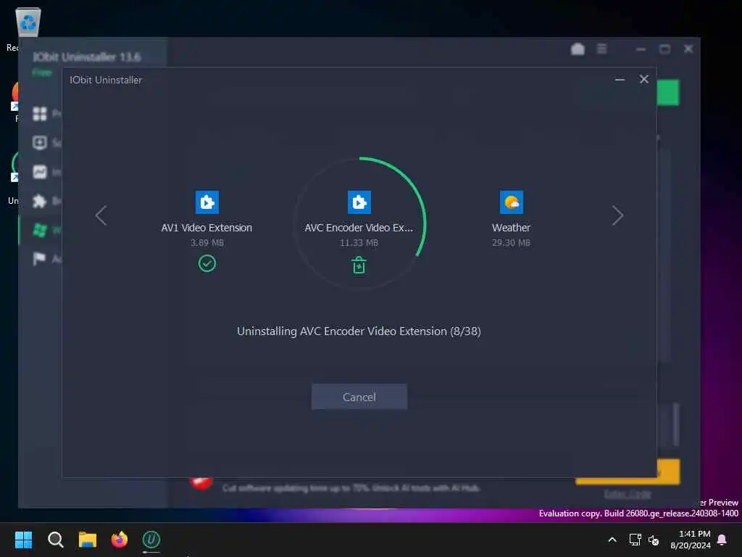Click the '11.33 MB' size text
The width and height of the screenshot is (742, 557).
[359, 243]
